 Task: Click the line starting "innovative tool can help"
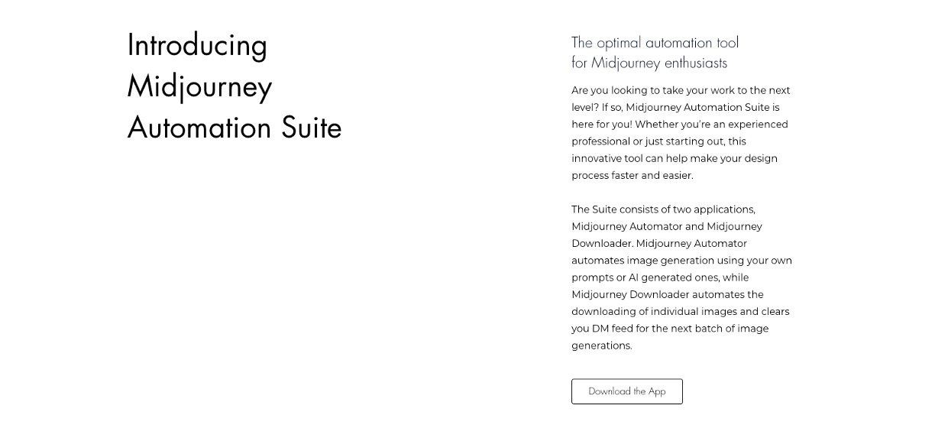click(674, 158)
